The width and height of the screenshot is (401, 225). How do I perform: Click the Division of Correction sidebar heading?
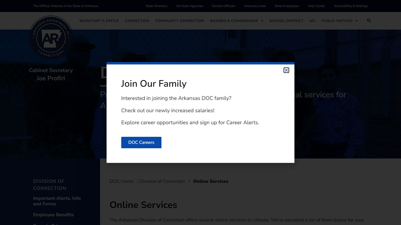50,185
